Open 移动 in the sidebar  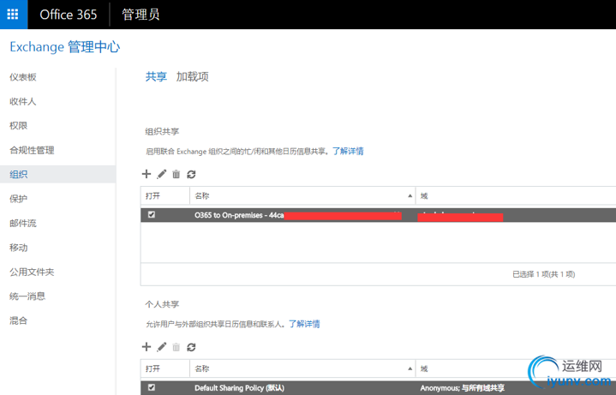[19, 248]
